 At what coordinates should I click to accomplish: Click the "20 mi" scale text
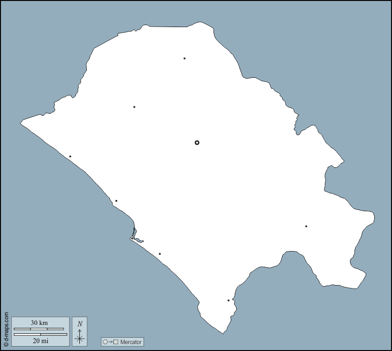point(40,341)
